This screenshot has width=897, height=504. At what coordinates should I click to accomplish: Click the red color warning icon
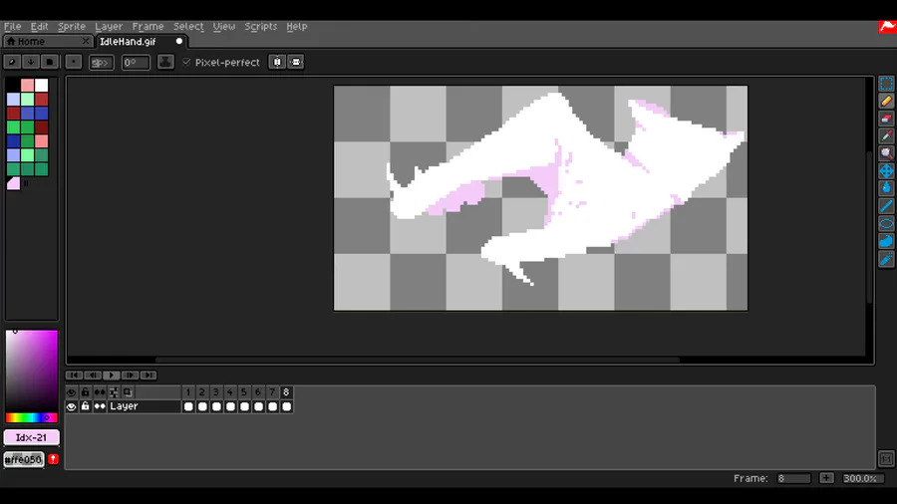[x=53, y=459]
